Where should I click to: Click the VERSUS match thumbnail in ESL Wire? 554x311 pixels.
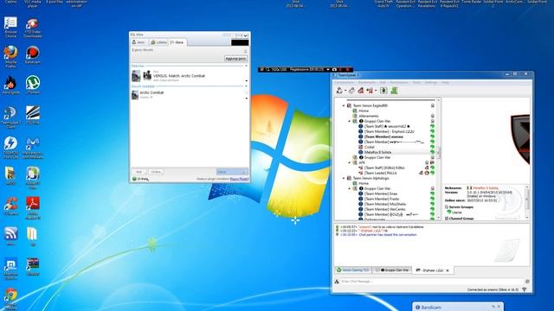pos(136,76)
